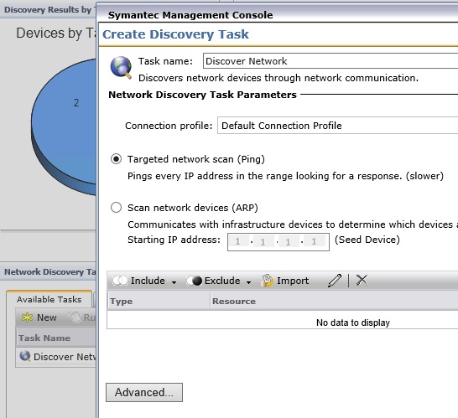The image size is (458, 418).
Task: Click the Exclude circles icon
Action: (195, 281)
